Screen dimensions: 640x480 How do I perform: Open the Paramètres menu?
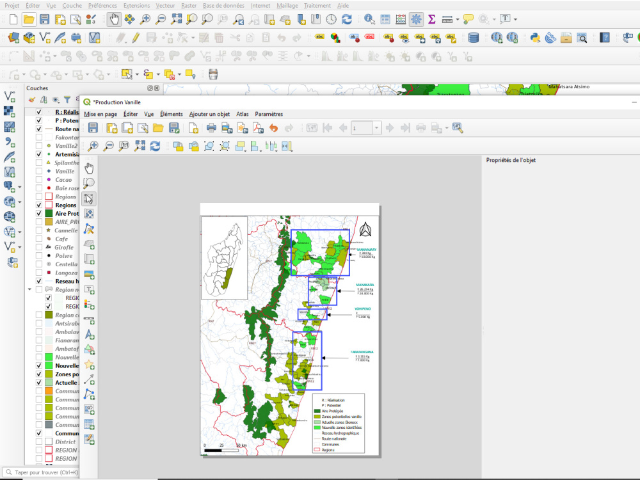point(269,115)
